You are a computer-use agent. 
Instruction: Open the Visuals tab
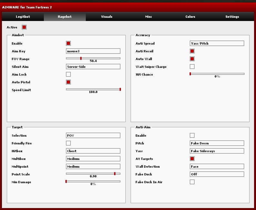[107, 17]
